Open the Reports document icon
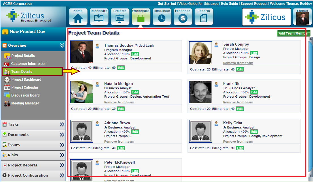Viewport: 313px width, 182px height. 204,18
